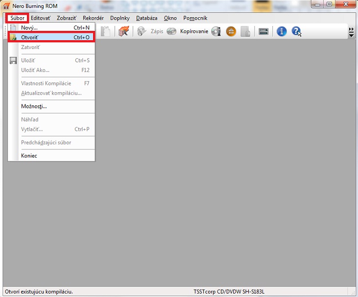The image size is (358, 297).
Task: Click Vytlačiť... menu entry
Action: 51,129
